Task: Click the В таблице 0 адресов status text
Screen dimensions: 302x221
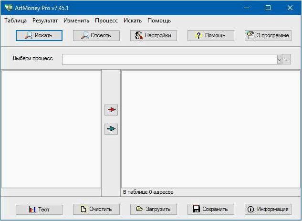Action: click(x=148, y=192)
